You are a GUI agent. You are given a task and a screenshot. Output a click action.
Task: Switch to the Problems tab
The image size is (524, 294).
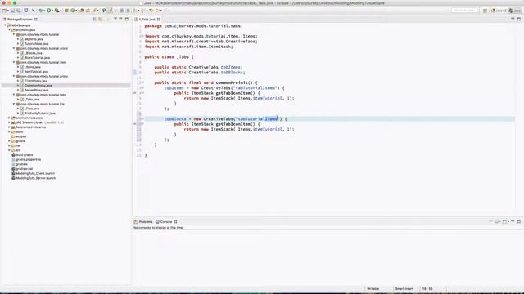(x=143, y=221)
